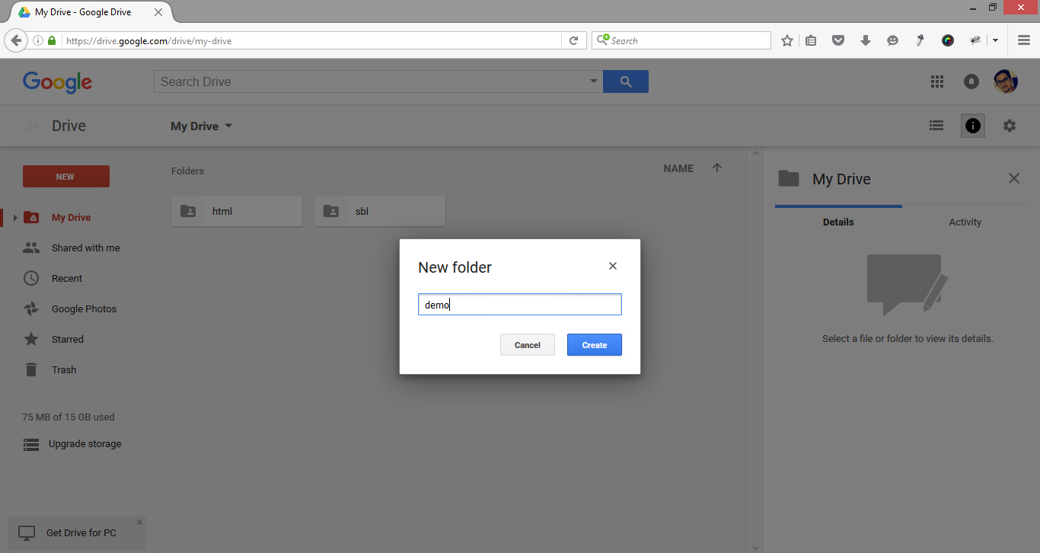Toggle the details info pane
1040x553 pixels.
pos(972,125)
